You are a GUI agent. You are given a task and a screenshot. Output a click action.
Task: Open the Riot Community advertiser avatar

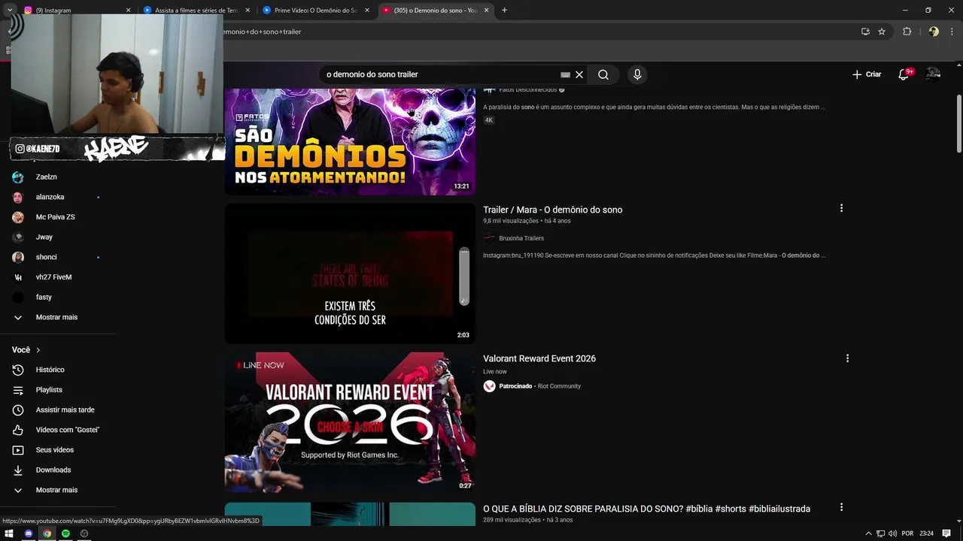pos(489,386)
